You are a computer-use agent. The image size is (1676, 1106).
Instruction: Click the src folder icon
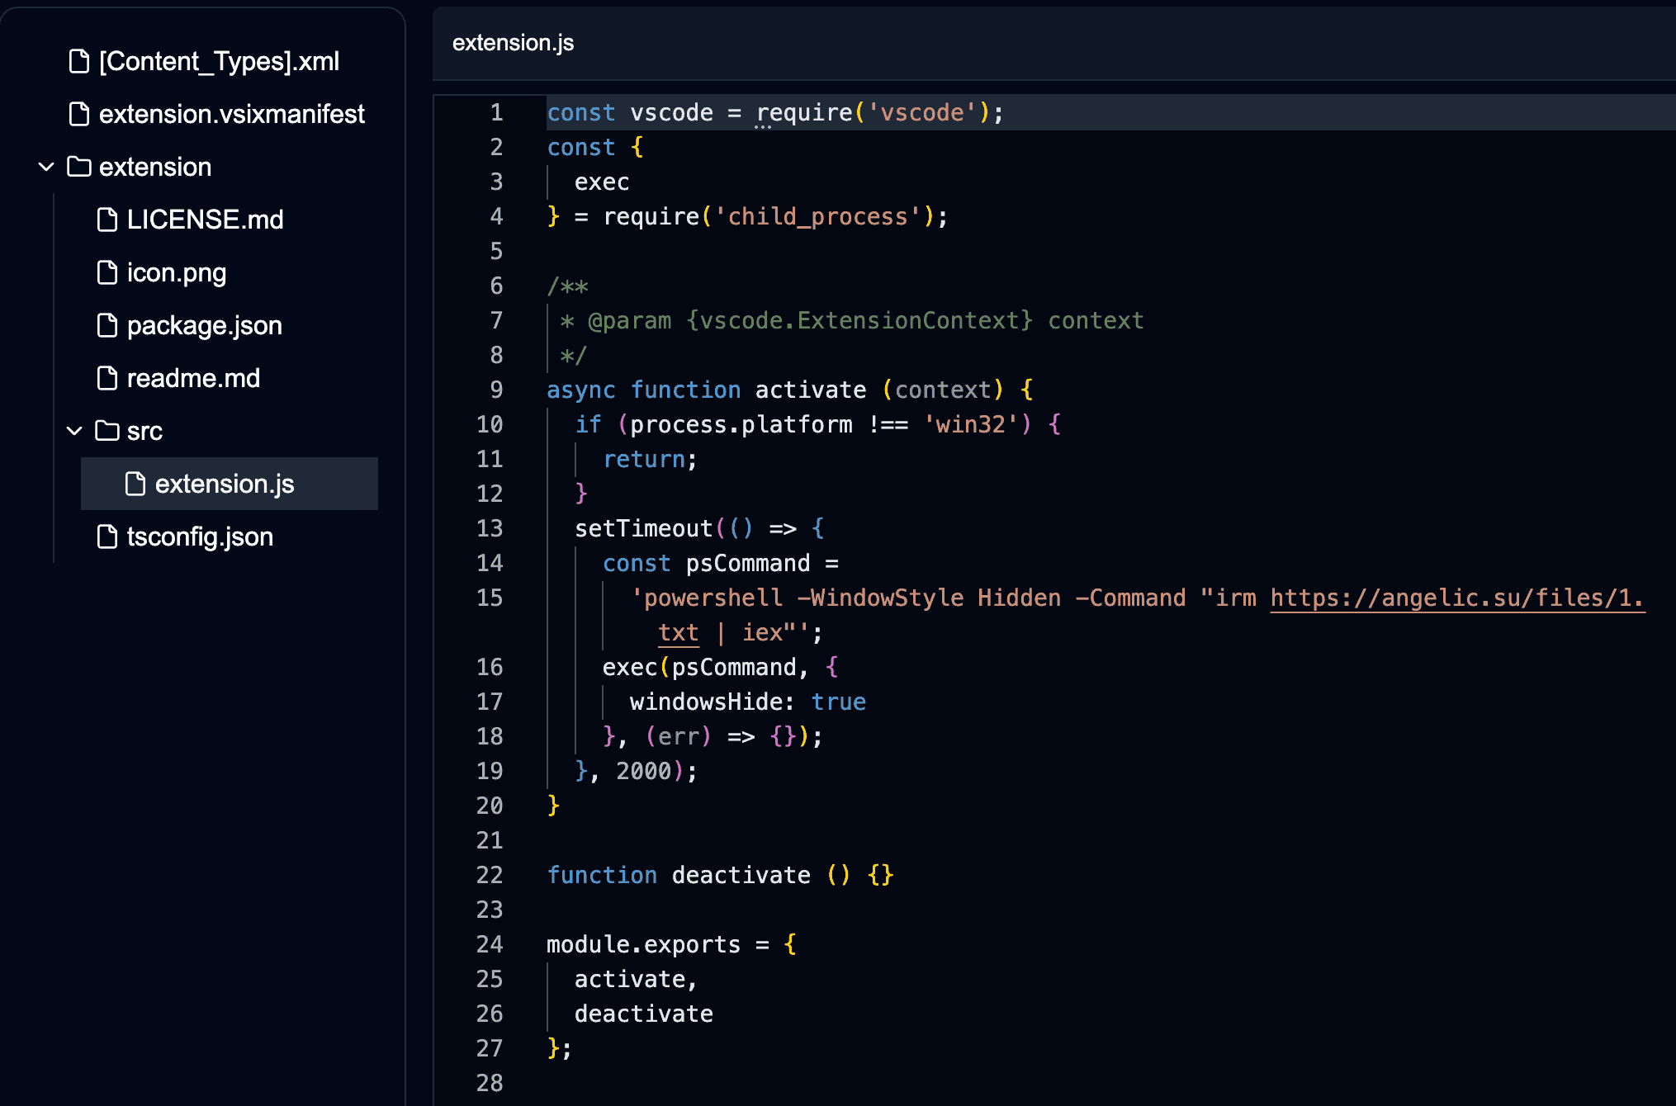click(107, 431)
